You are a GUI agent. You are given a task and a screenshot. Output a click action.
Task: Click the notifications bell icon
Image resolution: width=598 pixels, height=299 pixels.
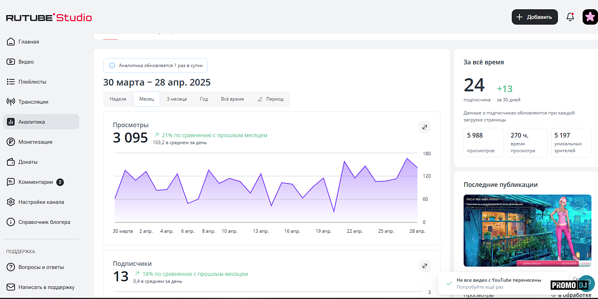570,17
